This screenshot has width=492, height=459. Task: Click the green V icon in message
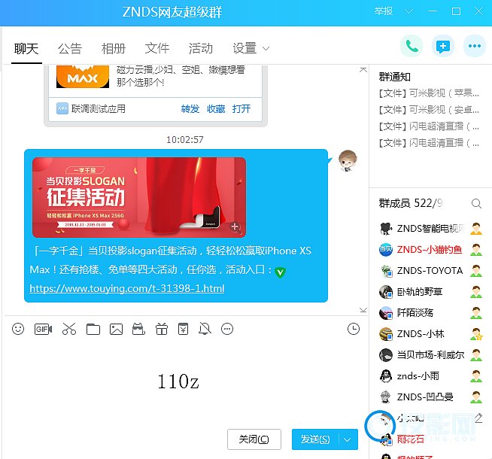(280, 272)
